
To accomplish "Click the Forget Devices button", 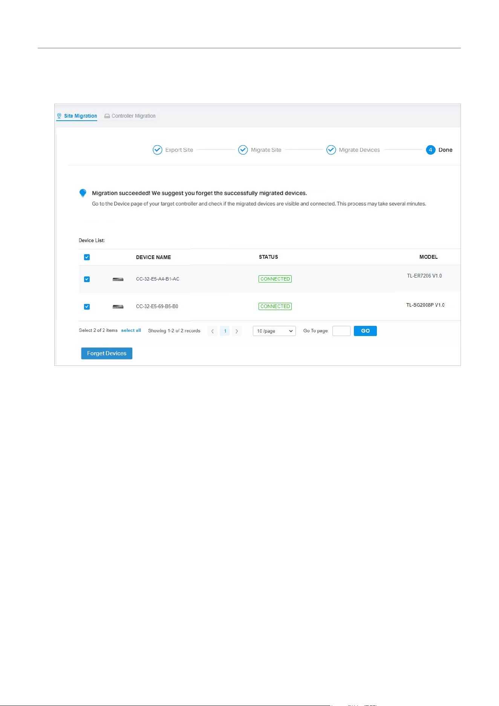I will [x=107, y=353].
